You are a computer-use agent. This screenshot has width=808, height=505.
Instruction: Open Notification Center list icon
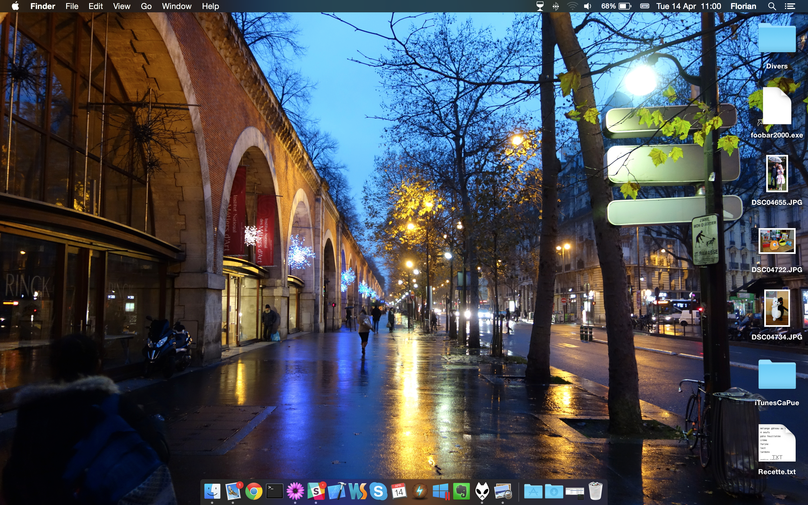tap(790, 6)
